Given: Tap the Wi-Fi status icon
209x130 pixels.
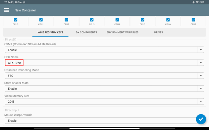Looking at the screenshot, I should 197,2.
